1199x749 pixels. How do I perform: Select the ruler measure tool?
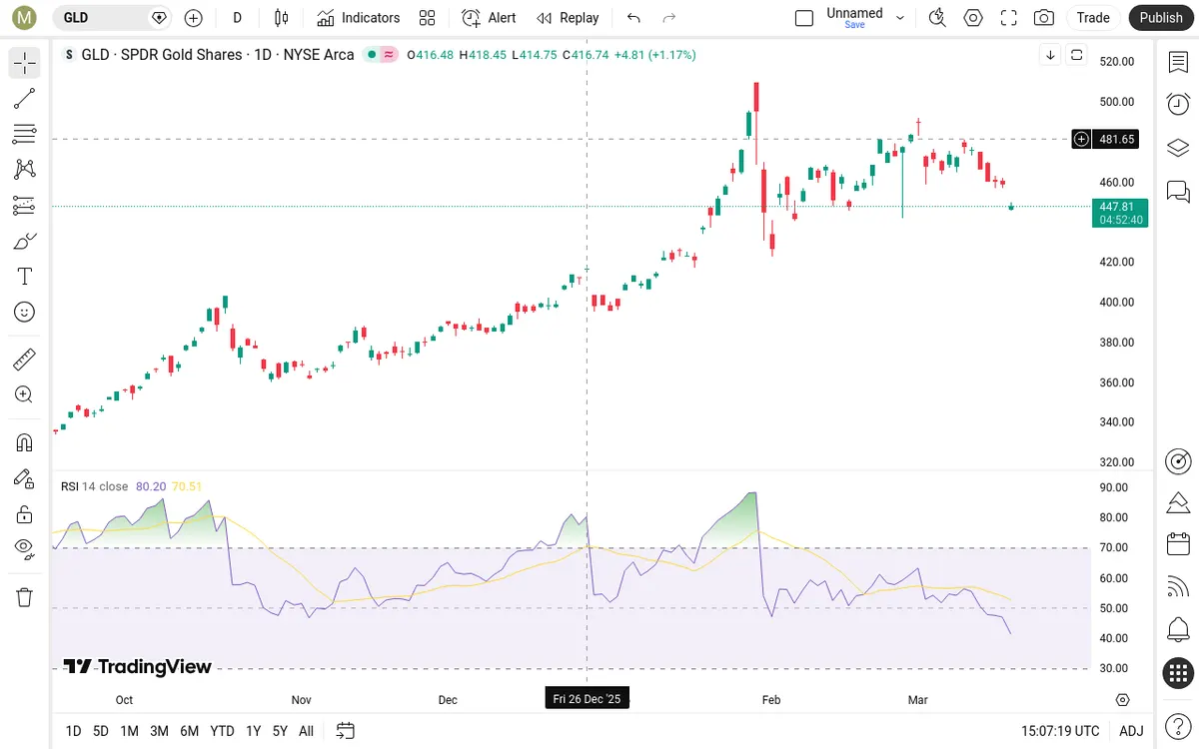click(x=25, y=359)
